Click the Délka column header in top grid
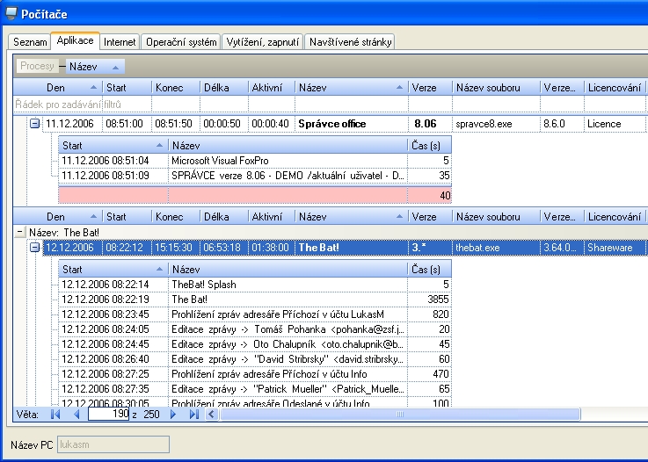This screenshot has width=648, height=462. tap(223, 88)
